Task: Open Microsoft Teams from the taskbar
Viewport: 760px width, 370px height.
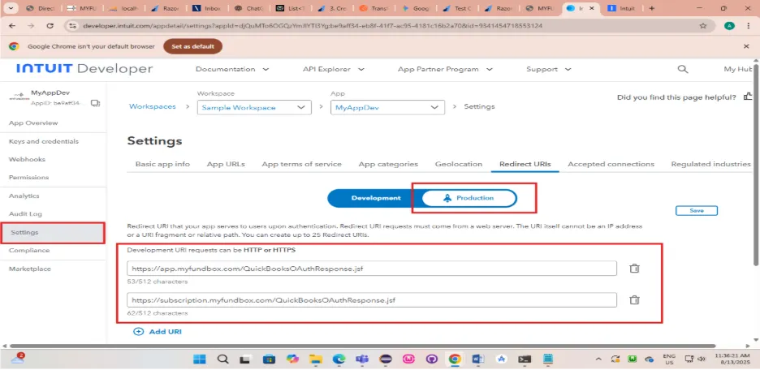Action: click(x=361, y=359)
